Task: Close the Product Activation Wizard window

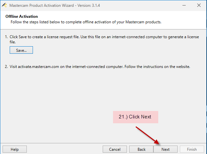Action: pyautogui.click(x=199, y=5)
